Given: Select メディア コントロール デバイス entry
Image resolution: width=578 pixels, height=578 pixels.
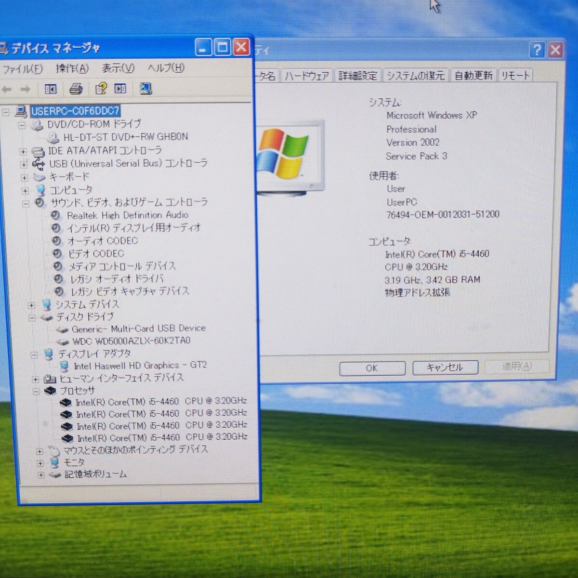Looking at the screenshot, I should coord(122,266).
